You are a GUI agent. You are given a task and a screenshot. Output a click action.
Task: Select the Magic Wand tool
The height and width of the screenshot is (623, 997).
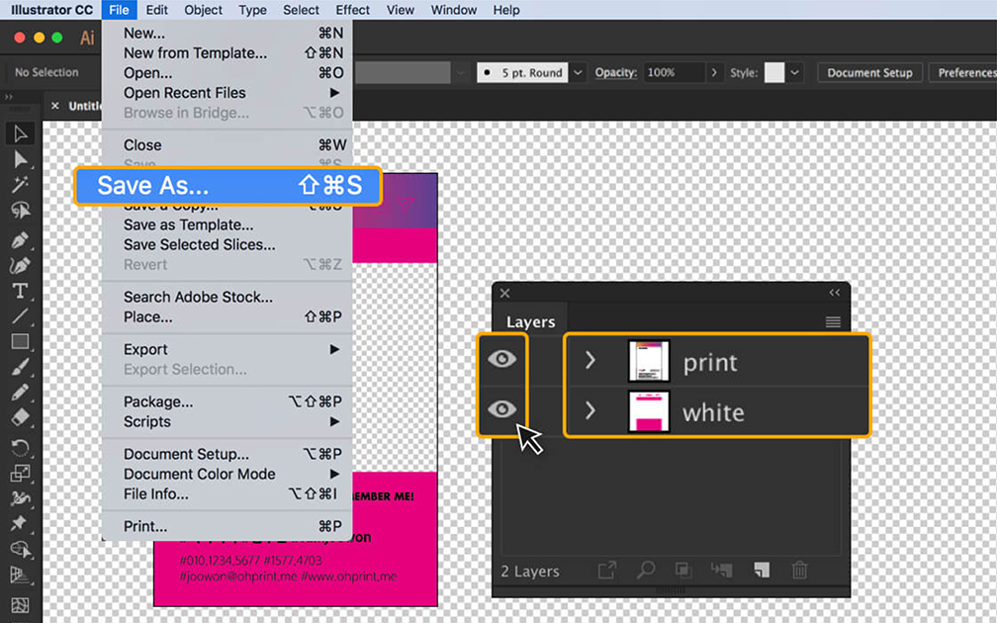[x=21, y=185]
